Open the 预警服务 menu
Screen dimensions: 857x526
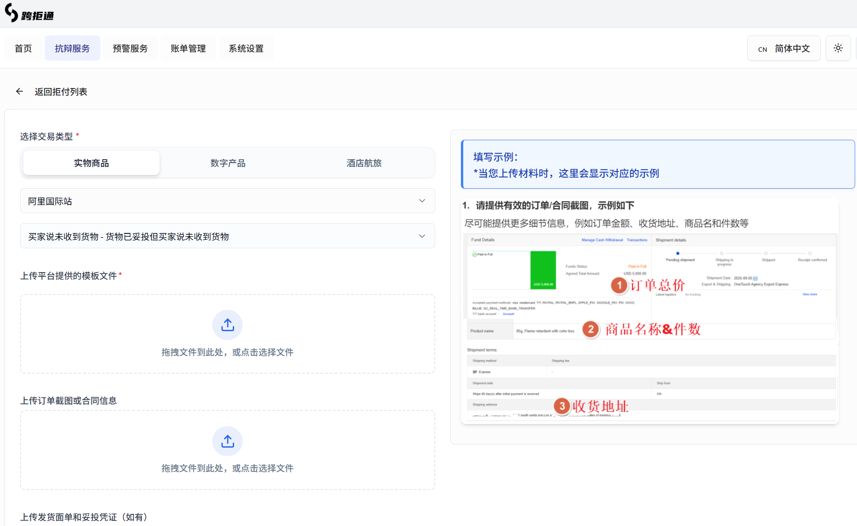(x=130, y=48)
